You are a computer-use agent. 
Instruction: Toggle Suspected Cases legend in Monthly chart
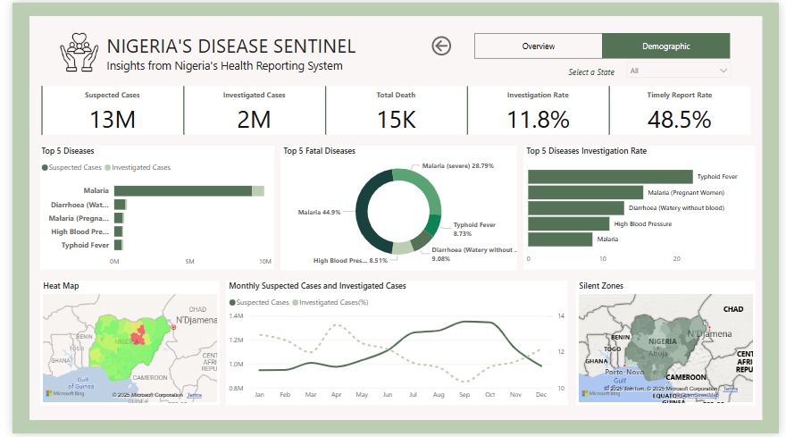point(259,303)
